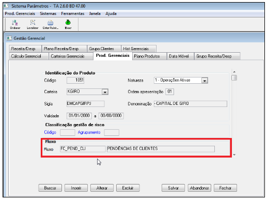Click the Buscar button
This screenshot has height=200, width=267.
click(50, 188)
